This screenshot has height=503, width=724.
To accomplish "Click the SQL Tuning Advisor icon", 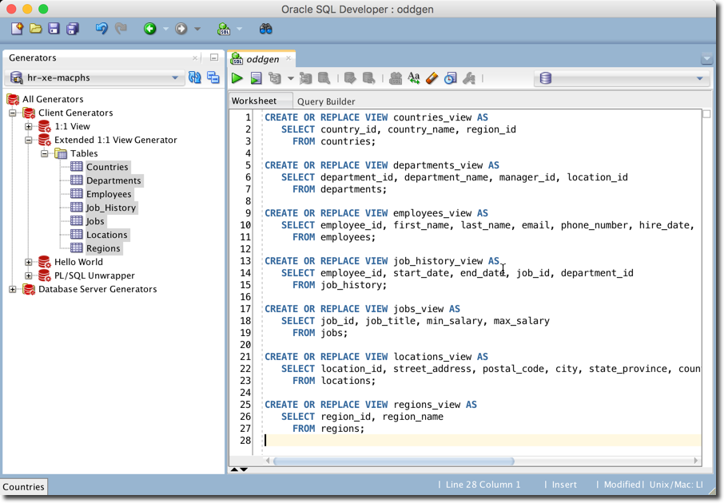I will coord(324,78).
